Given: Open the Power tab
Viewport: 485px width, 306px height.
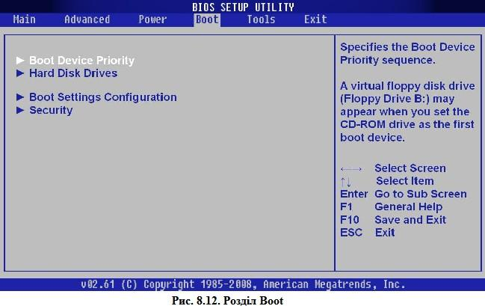Looking at the screenshot, I should [152, 19].
